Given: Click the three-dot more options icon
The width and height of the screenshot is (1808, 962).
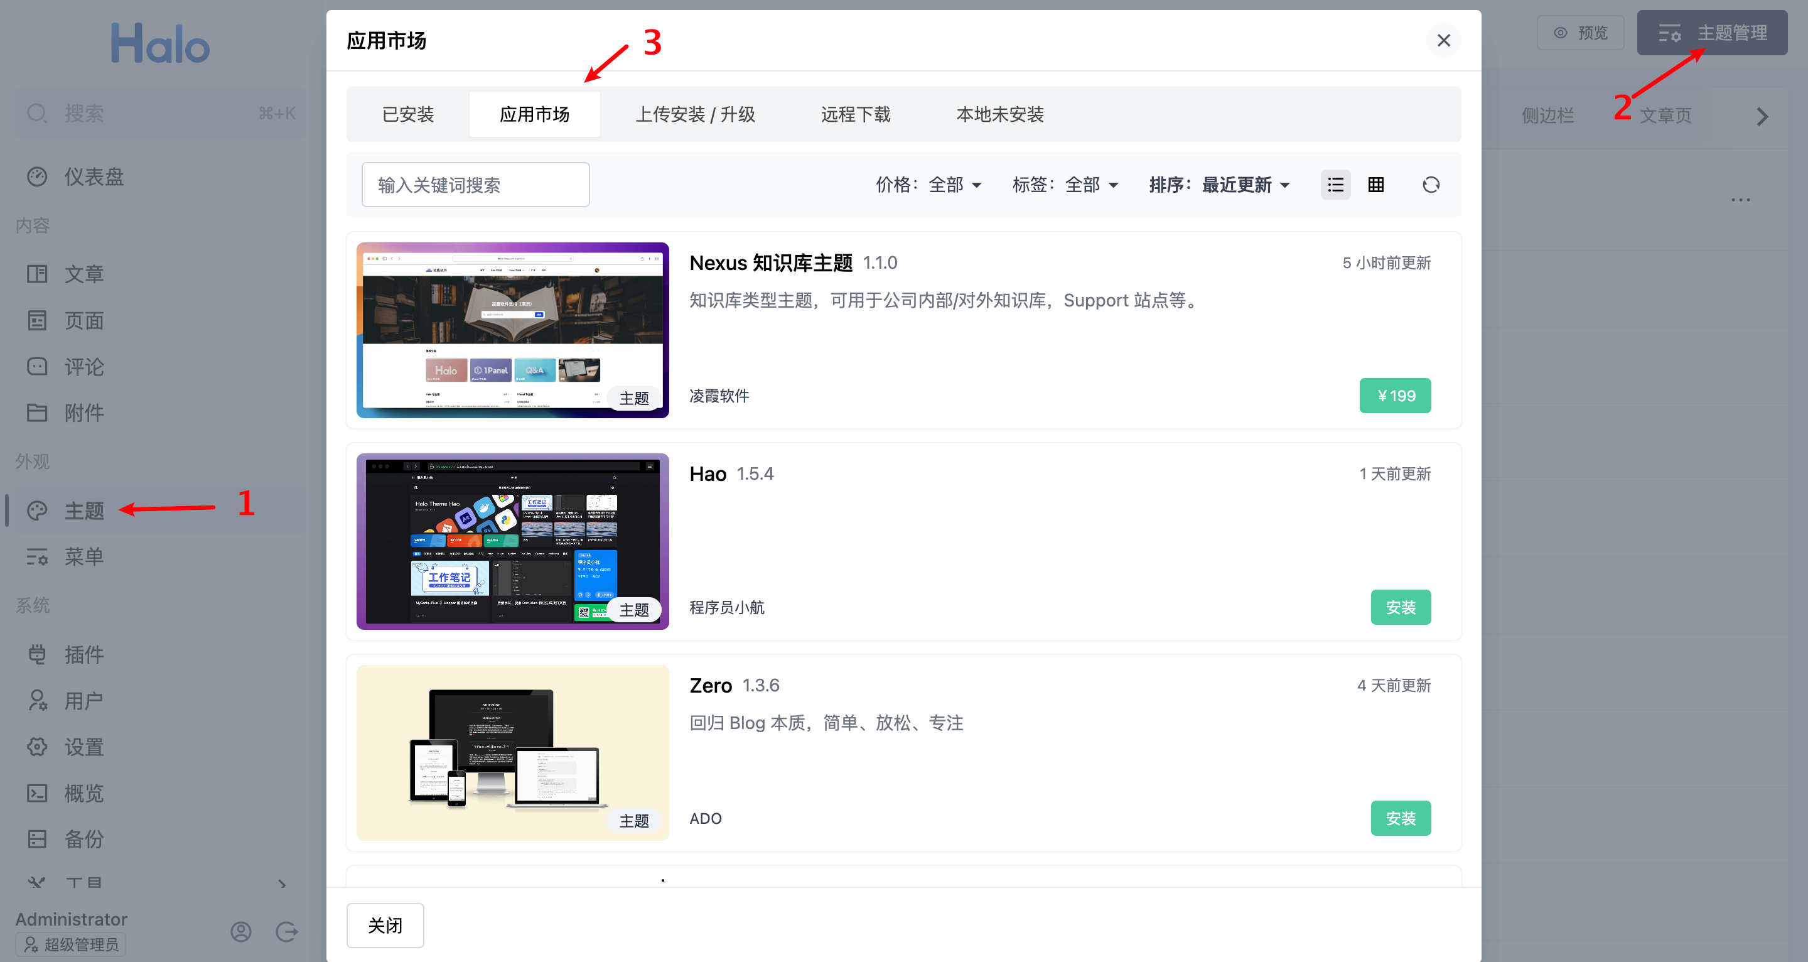Looking at the screenshot, I should [1741, 200].
